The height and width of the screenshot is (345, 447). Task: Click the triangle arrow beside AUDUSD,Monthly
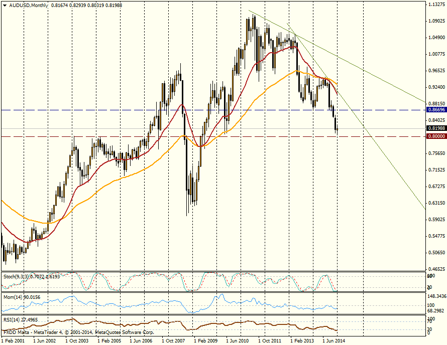(x=5, y=5)
